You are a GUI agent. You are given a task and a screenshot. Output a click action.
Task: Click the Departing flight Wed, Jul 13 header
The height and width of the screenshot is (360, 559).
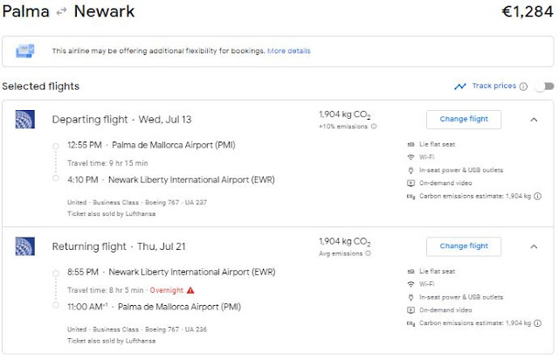[x=119, y=120]
